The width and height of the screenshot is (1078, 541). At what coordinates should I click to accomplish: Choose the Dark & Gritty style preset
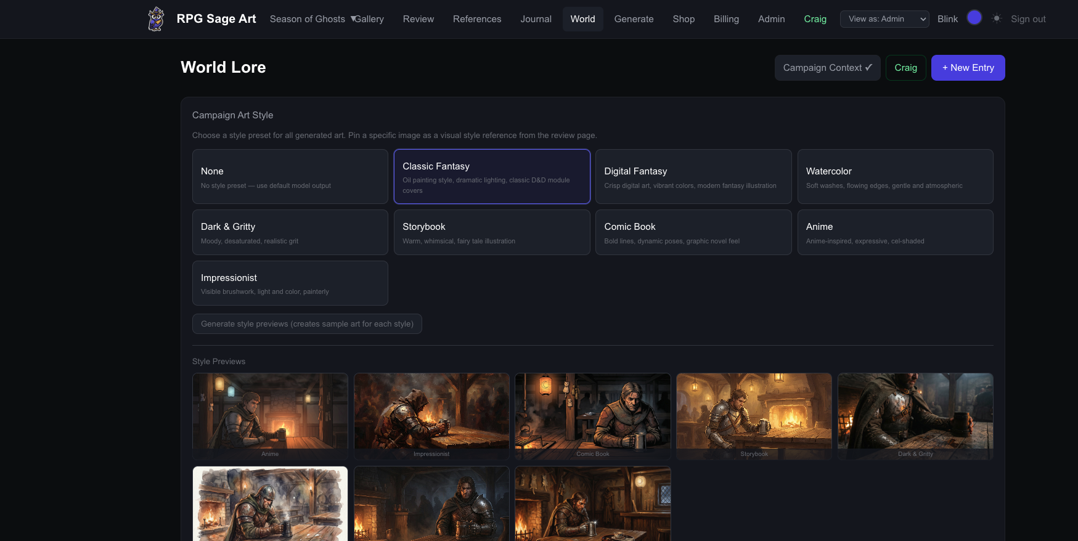coord(290,232)
